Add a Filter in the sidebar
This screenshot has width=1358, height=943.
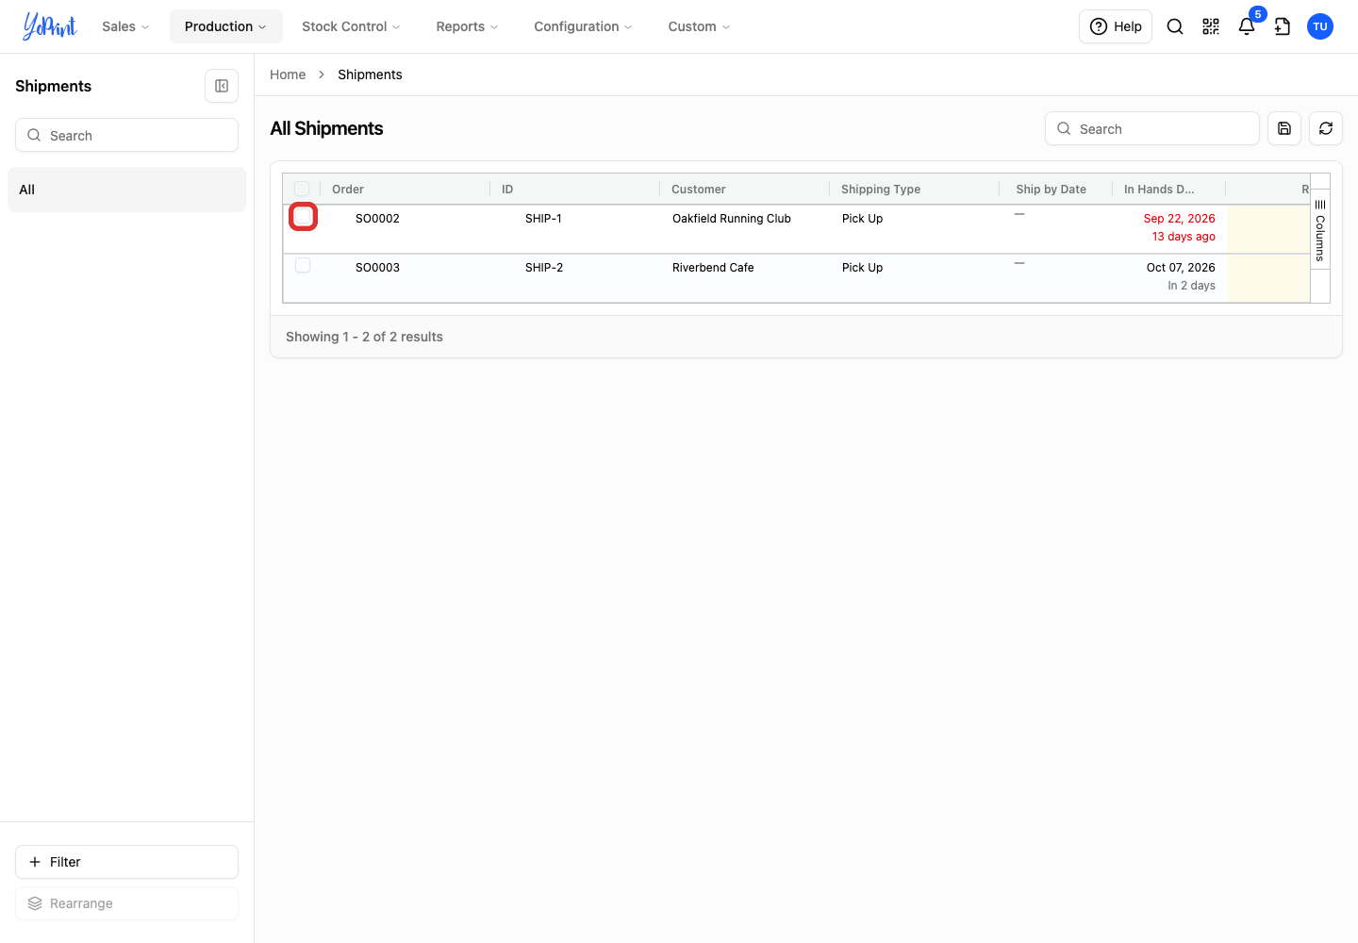(126, 862)
